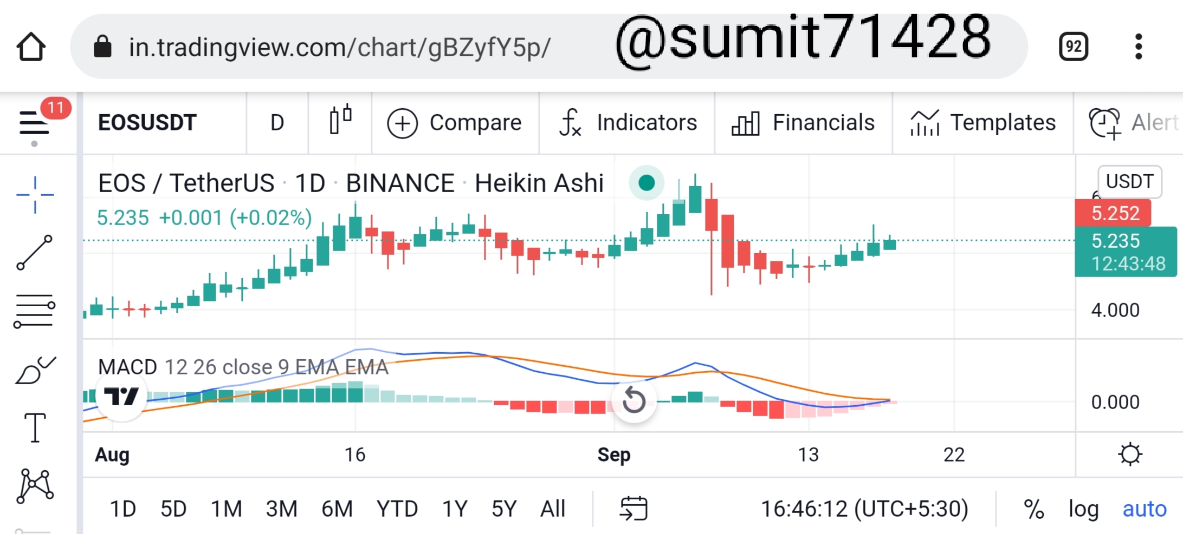Open the browser three-dot menu
This screenshot has width=1183, height=534.
pyautogui.click(x=1139, y=47)
